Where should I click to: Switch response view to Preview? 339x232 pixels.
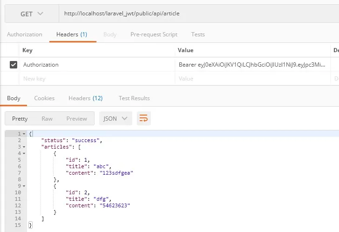(x=76, y=119)
